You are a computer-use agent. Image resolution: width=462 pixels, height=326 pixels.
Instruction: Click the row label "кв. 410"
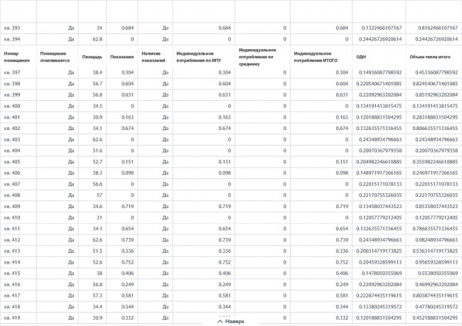tap(12, 217)
